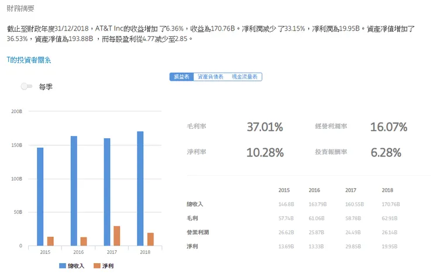Click the 2015 orange net profit bar
433x276 pixels.
click(50, 241)
